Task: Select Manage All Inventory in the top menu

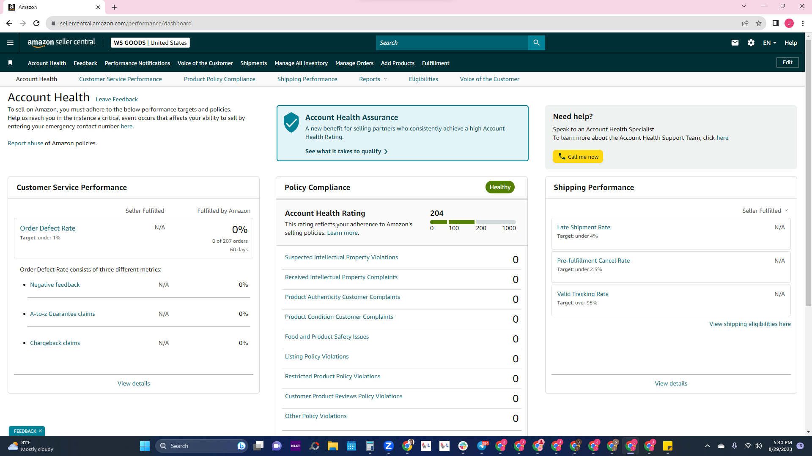Action: tap(301, 63)
